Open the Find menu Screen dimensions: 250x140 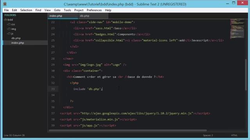(38, 10)
